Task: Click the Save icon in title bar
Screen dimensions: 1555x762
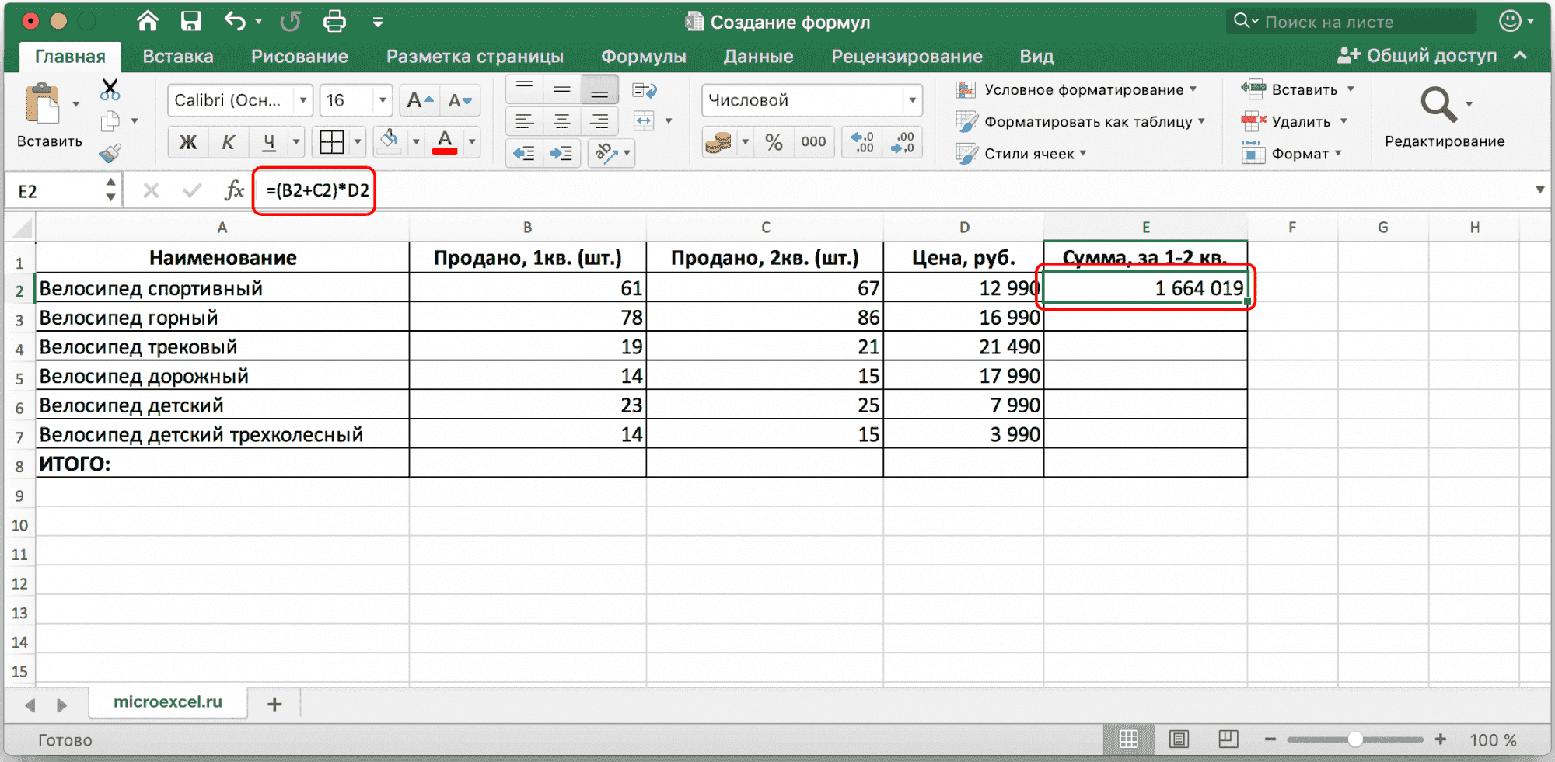Action: (x=190, y=21)
